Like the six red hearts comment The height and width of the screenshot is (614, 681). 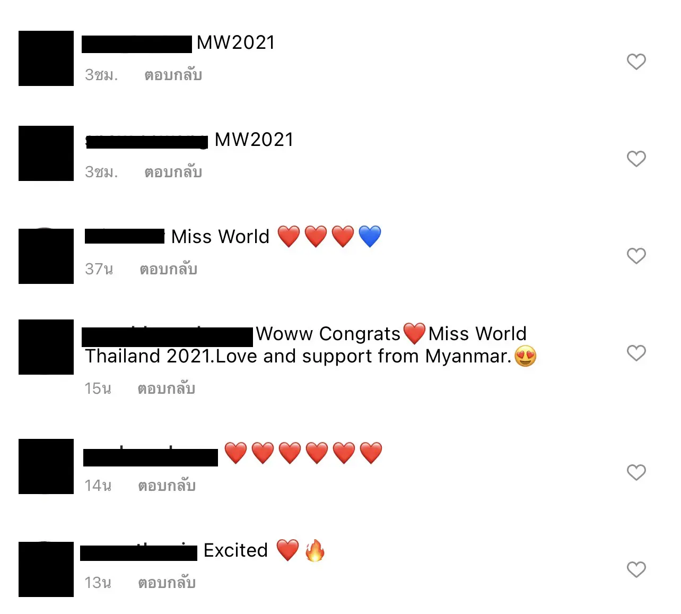click(x=636, y=472)
